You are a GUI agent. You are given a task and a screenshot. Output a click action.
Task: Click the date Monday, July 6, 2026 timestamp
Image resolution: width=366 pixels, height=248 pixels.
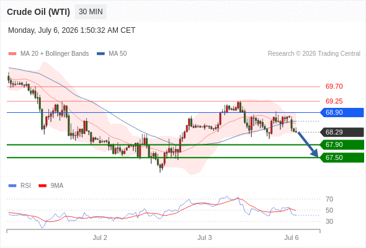point(72,30)
